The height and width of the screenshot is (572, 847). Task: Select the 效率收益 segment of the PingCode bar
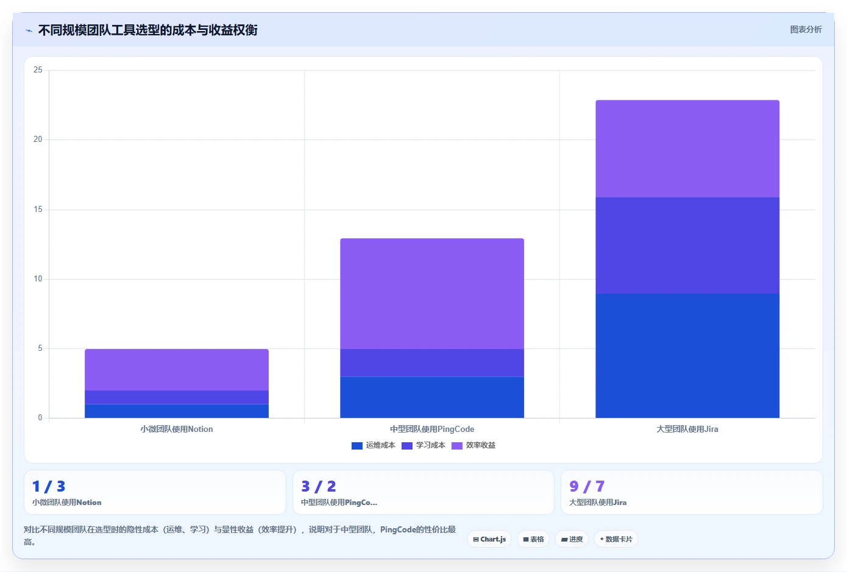[432, 294]
